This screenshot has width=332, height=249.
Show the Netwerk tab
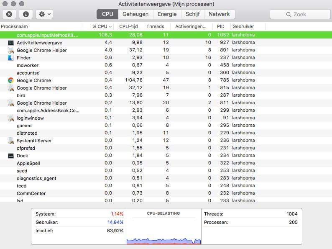(x=220, y=14)
